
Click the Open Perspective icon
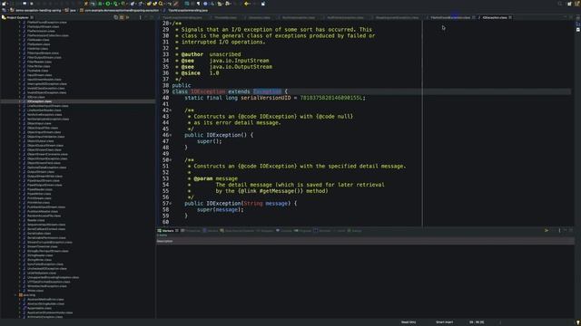[569, 4]
